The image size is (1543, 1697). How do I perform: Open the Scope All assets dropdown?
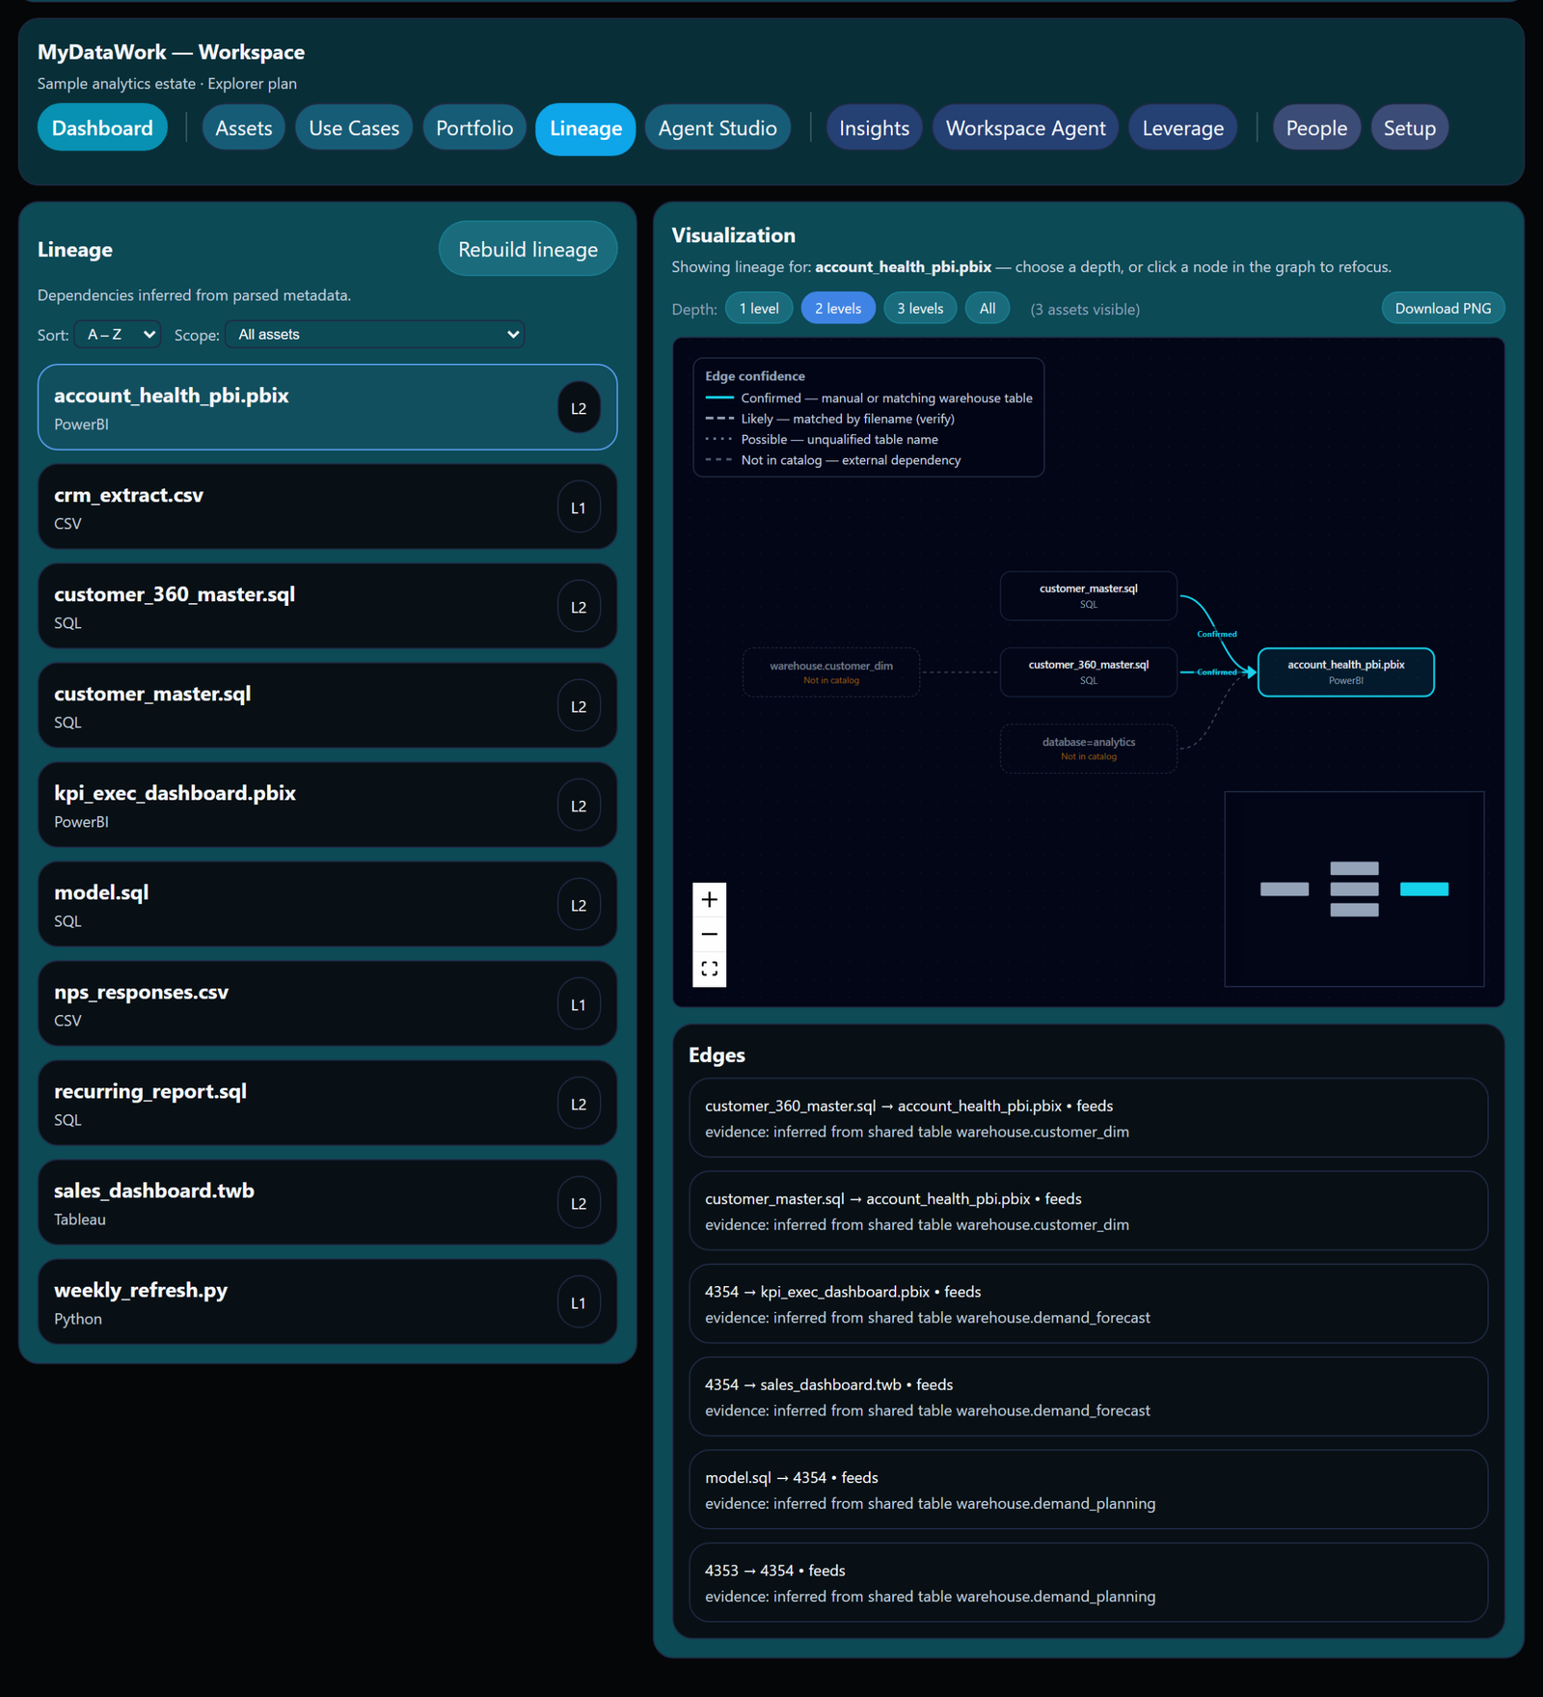[x=375, y=334]
